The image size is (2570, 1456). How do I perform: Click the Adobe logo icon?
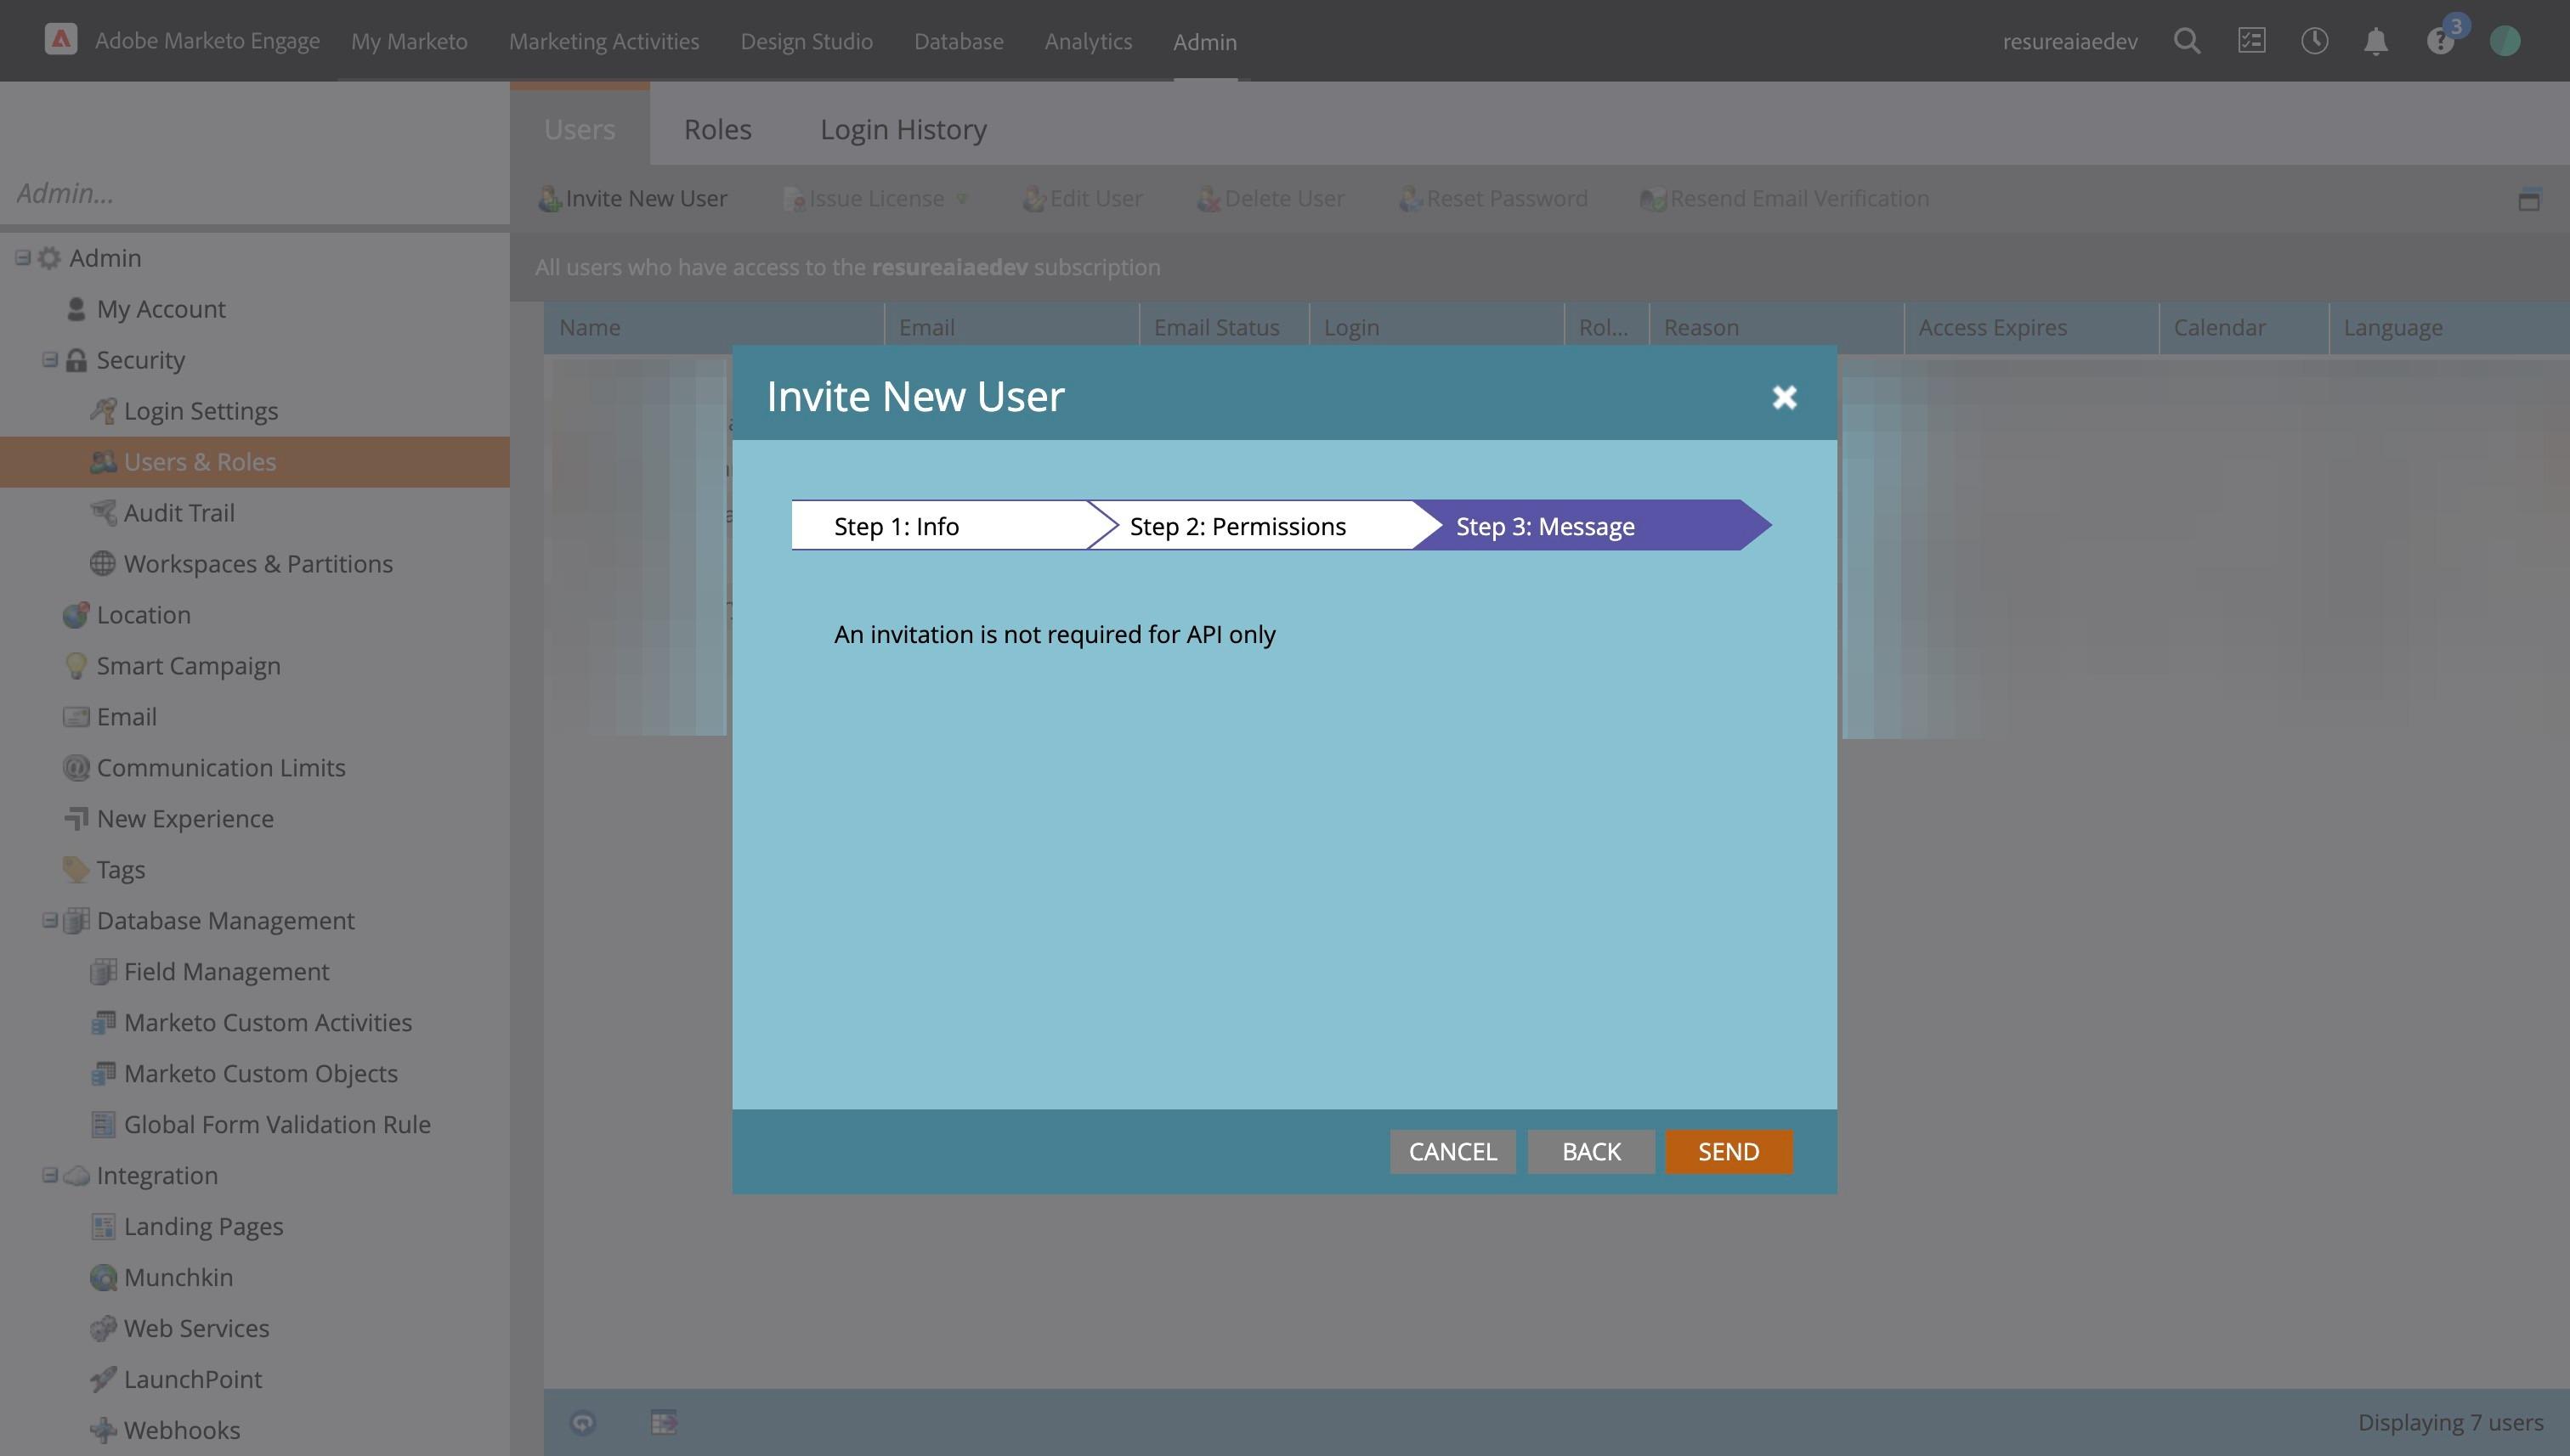(x=61, y=40)
